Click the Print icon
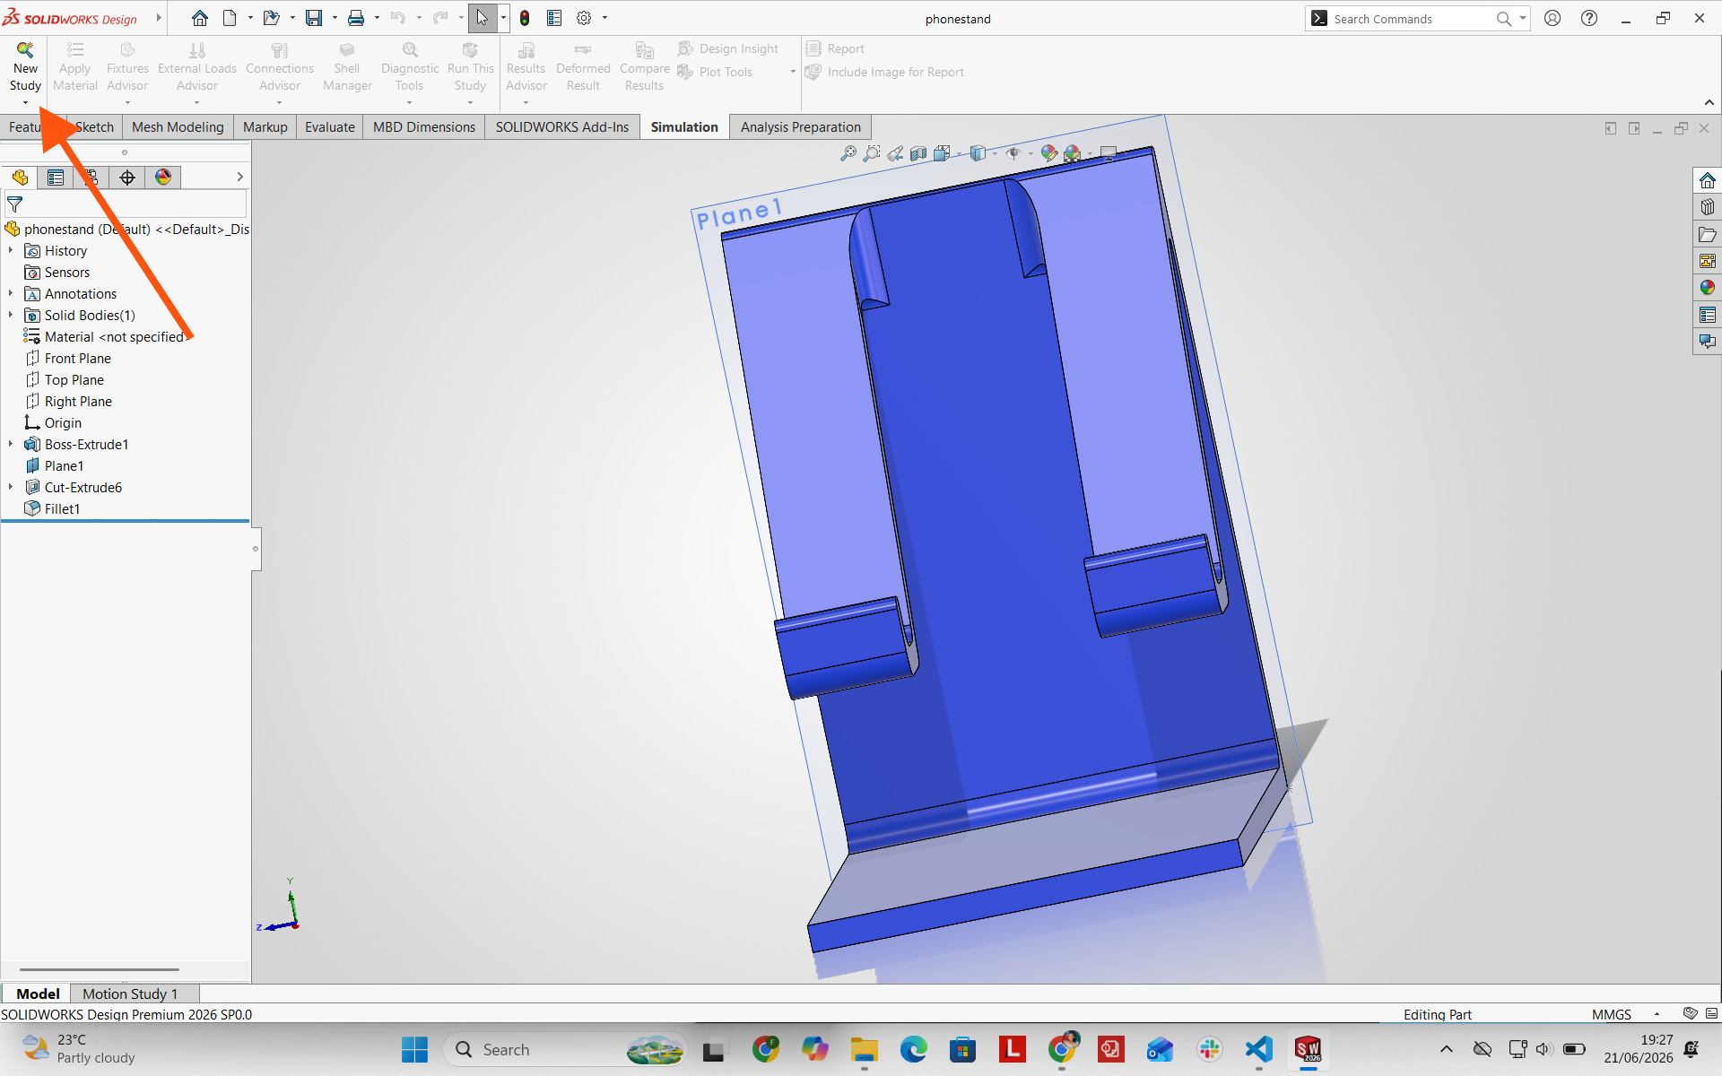The width and height of the screenshot is (1722, 1076). click(356, 18)
